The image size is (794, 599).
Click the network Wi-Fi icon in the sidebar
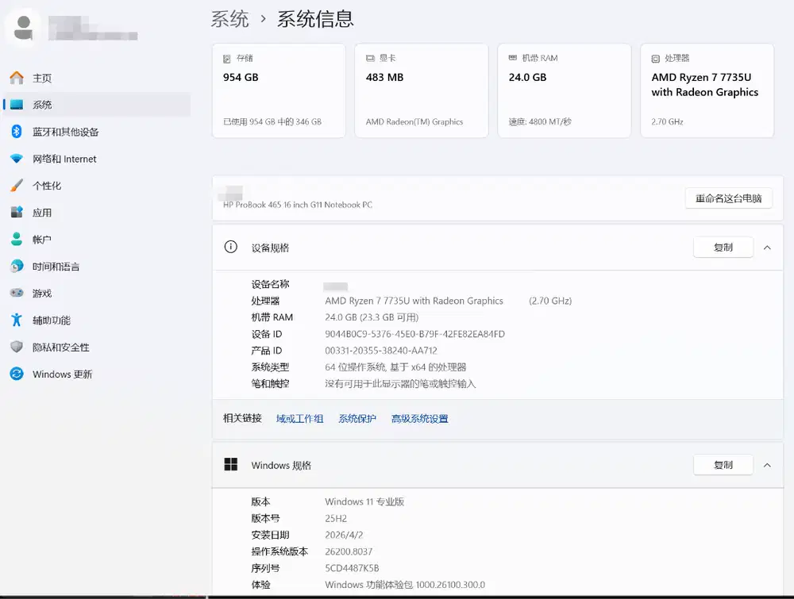(x=17, y=159)
